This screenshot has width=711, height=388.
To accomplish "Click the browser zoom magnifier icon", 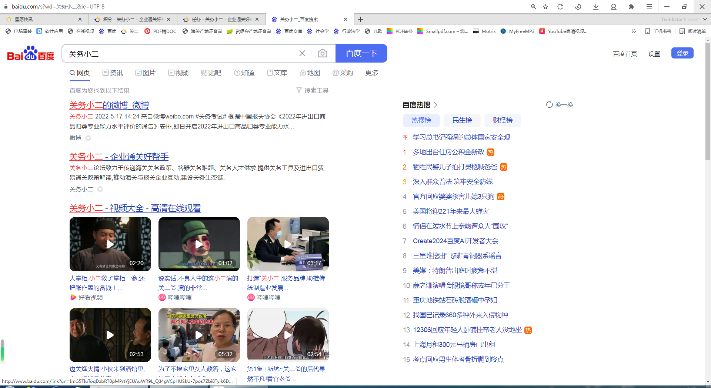I will [x=534, y=7].
